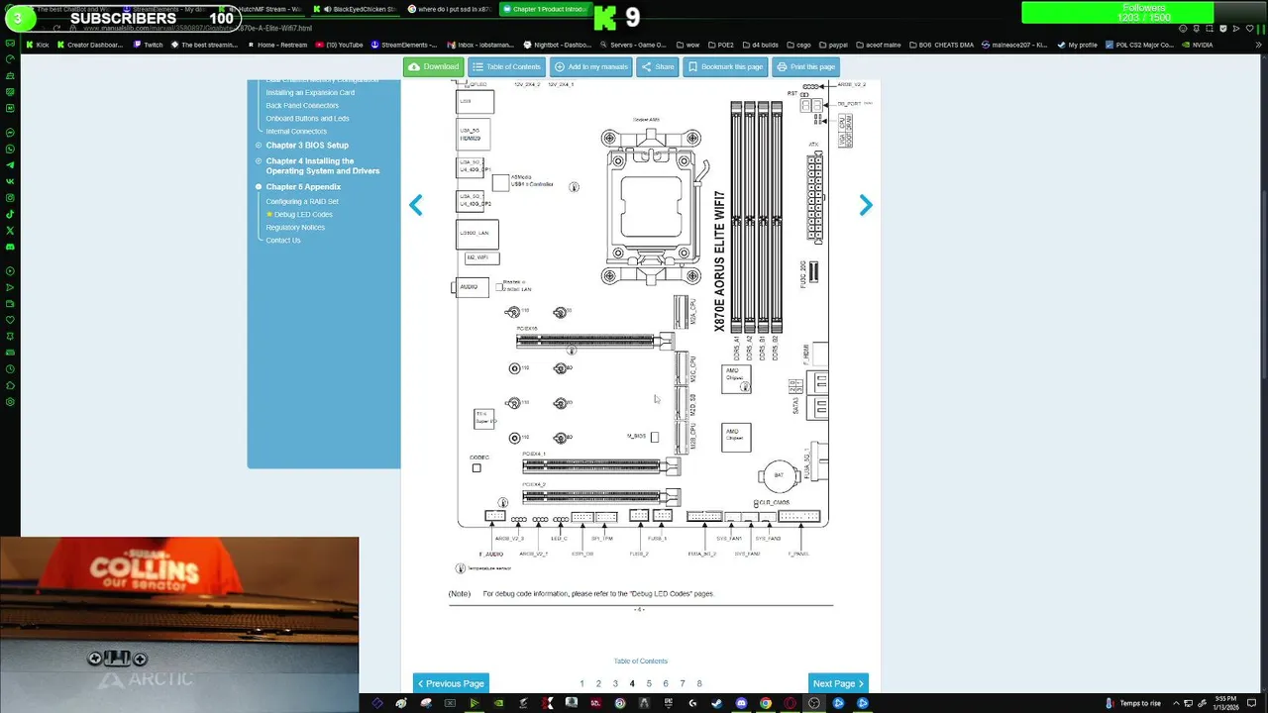Screen dimensions: 1268x713
Task: Go to page 8 in pagination
Action: pyautogui.click(x=699, y=683)
